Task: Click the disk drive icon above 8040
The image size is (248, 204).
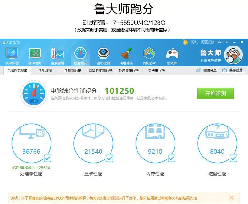Action: [x=217, y=132]
